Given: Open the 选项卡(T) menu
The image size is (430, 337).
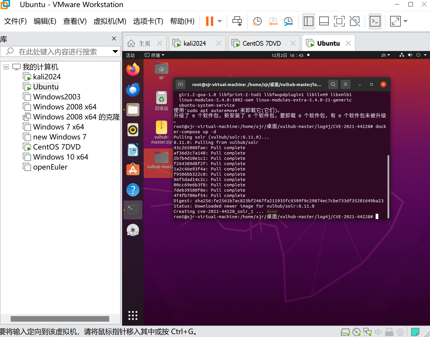Looking at the screenshot, I should 148,21.
